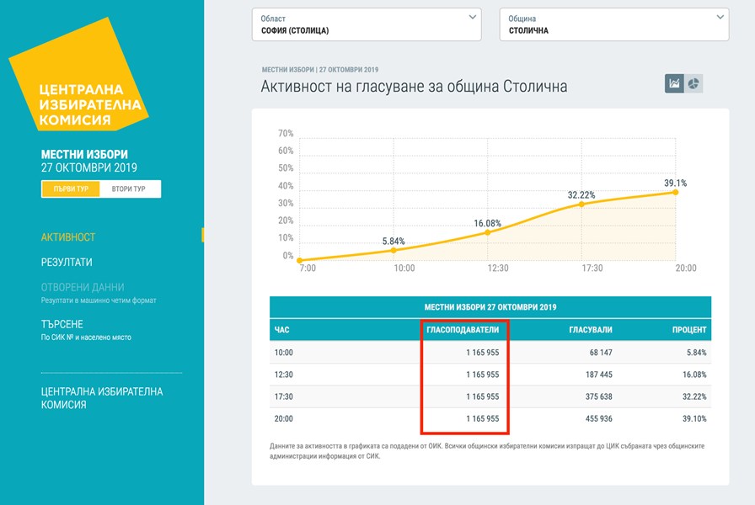Open ТЪРСЕНЕ search by СИК number

point(62,324)
